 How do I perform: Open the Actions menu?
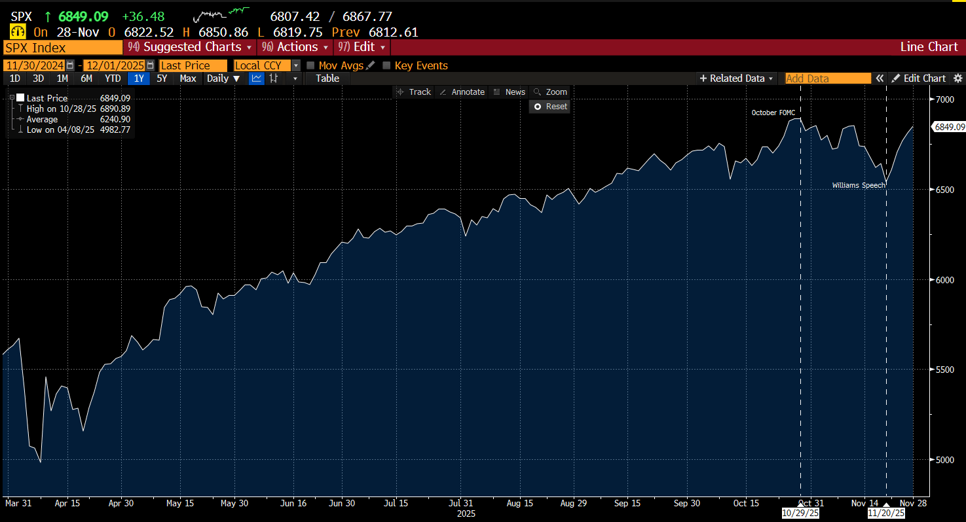pyautogui.click(x=294, y=47)
